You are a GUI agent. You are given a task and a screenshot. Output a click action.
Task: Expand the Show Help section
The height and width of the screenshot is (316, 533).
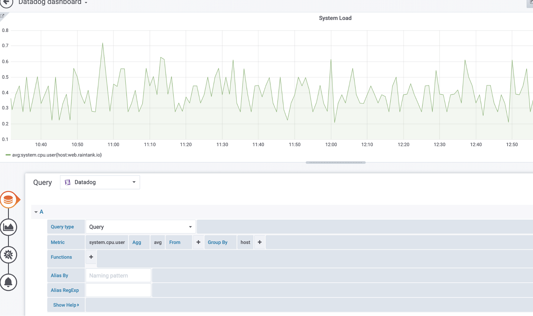tap(66, 305)
